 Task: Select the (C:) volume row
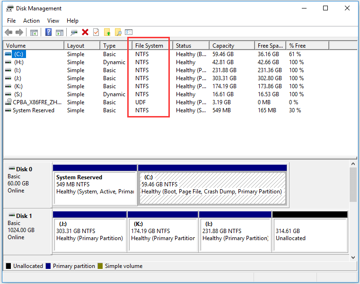pyautogui.click(x=180, y=54)
